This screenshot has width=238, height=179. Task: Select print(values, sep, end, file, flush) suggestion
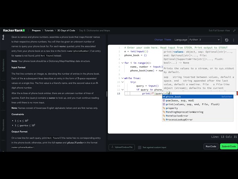click(x=198, y=104)
